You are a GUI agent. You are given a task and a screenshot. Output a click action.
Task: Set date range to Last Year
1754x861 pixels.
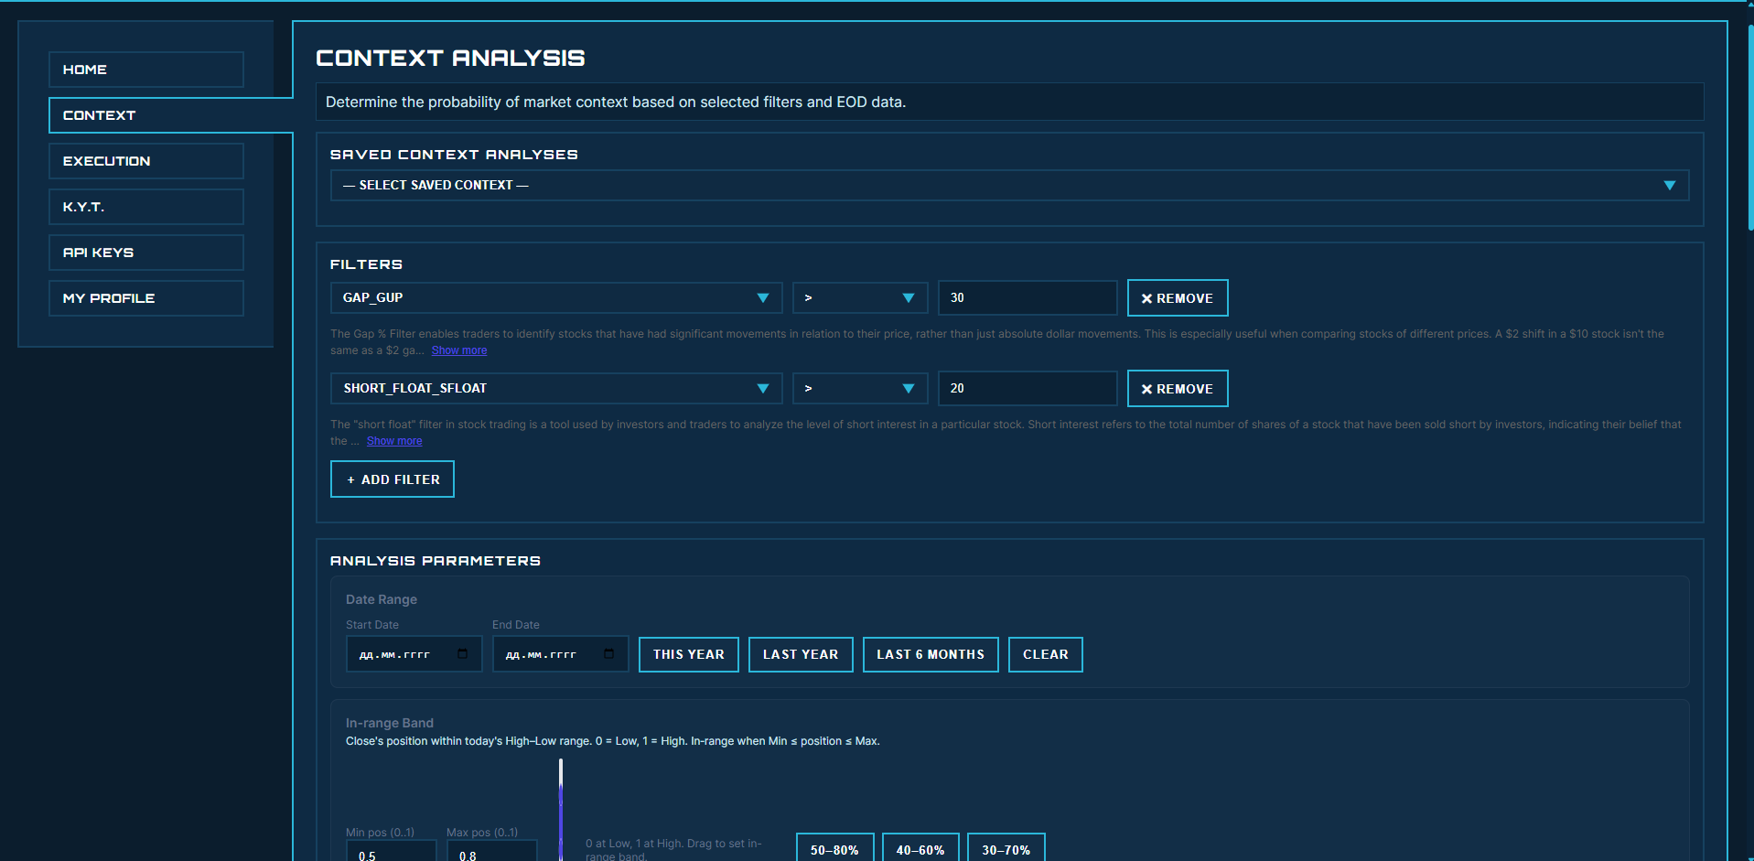pos(801,655)
